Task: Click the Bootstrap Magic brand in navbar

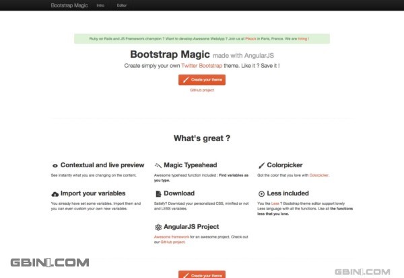Action: [x=69, y=5]
